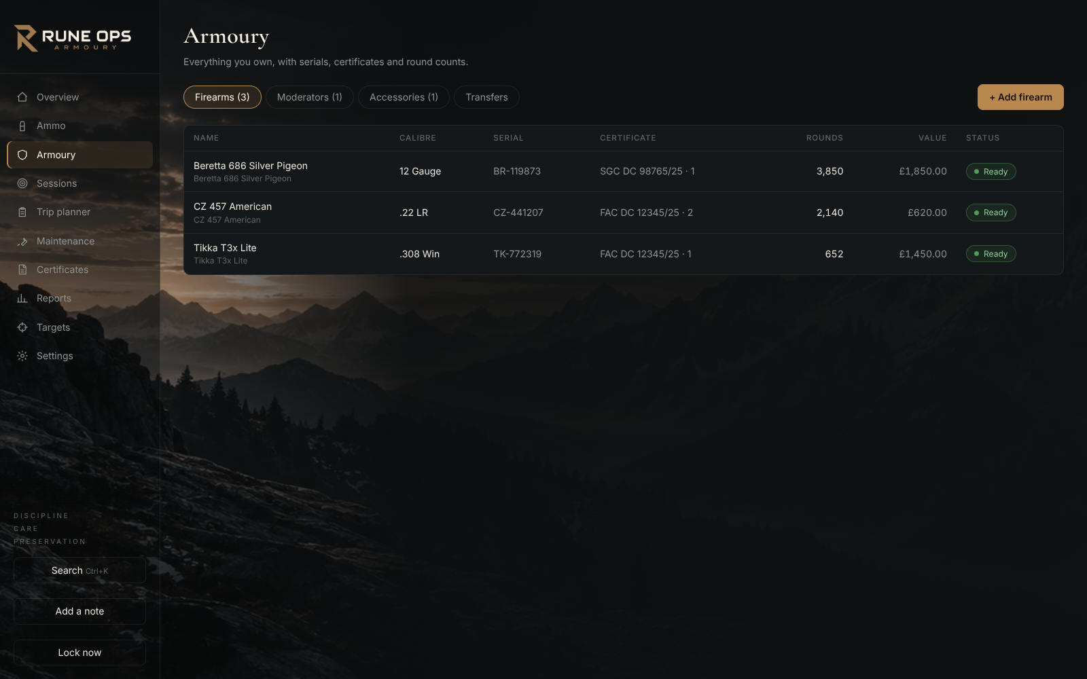
Task: Switch to the Firearms (3) tab
Action: click(222, 97)
